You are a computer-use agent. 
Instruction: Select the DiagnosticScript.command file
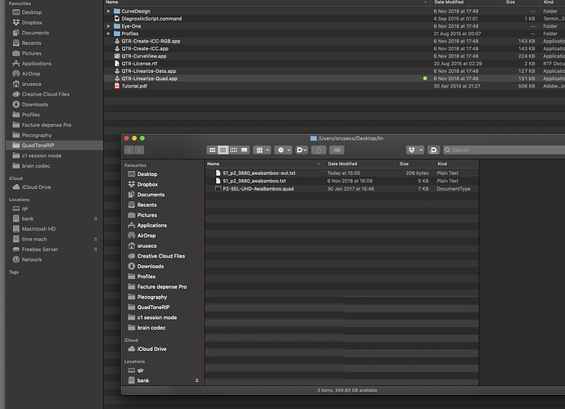151,18
